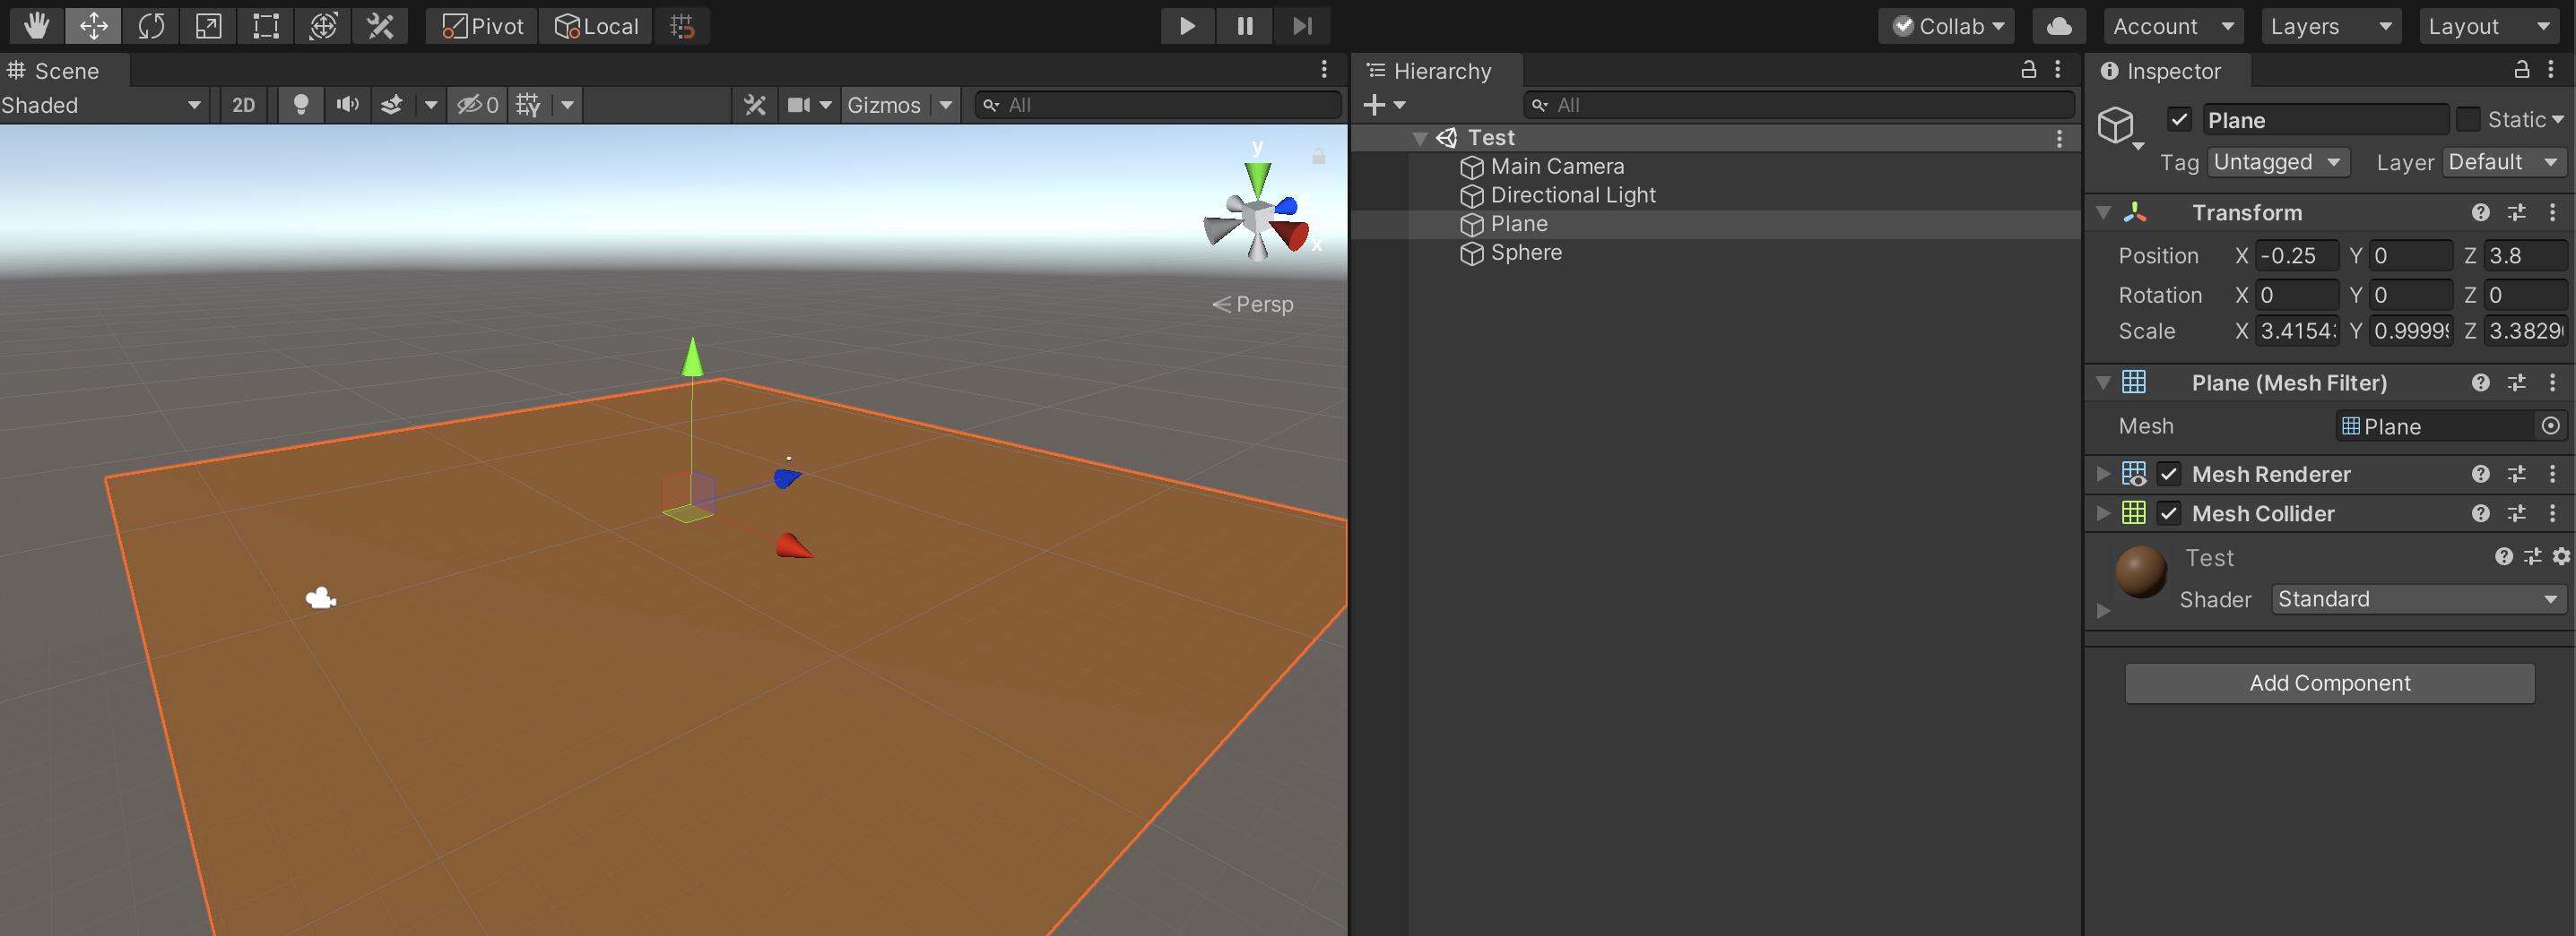Toggle Pivot handle position
The image size is (2576, 936).
tap(482, 26)
